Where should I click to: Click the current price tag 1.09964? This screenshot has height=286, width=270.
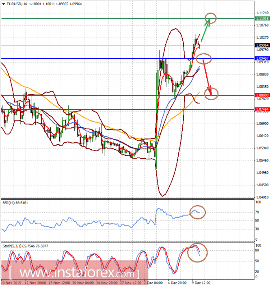(x=262, y=45)
